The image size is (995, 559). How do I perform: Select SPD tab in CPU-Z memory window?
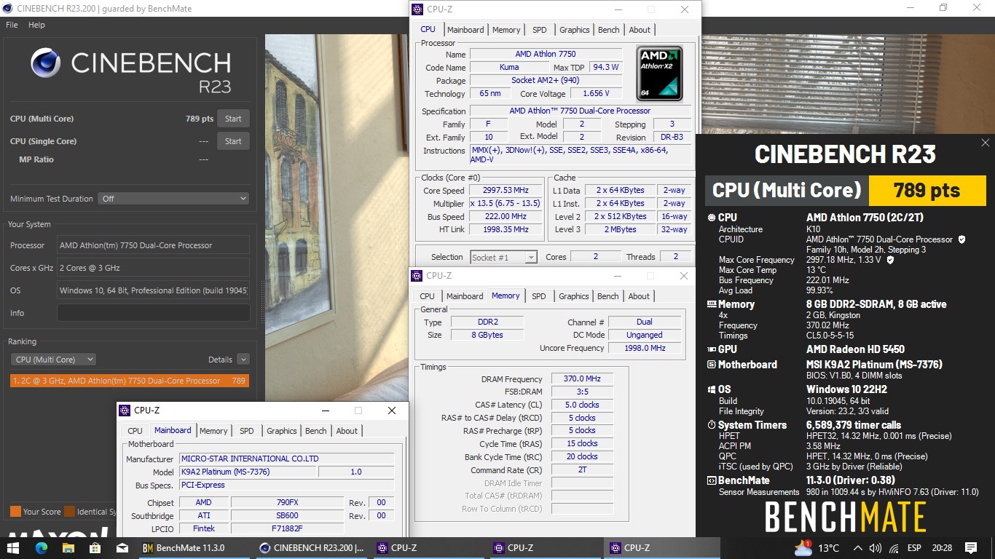[x=539, y=296]
